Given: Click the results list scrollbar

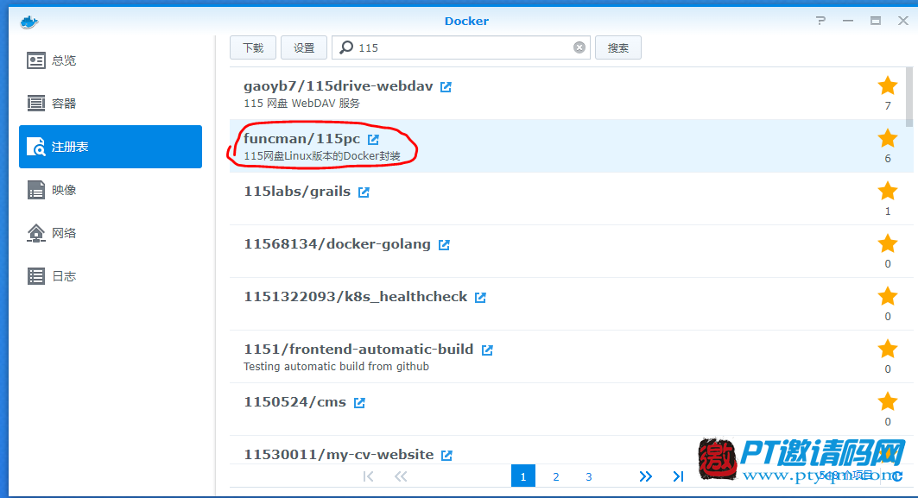Looking at the screenshot, I should pos(909,97).
